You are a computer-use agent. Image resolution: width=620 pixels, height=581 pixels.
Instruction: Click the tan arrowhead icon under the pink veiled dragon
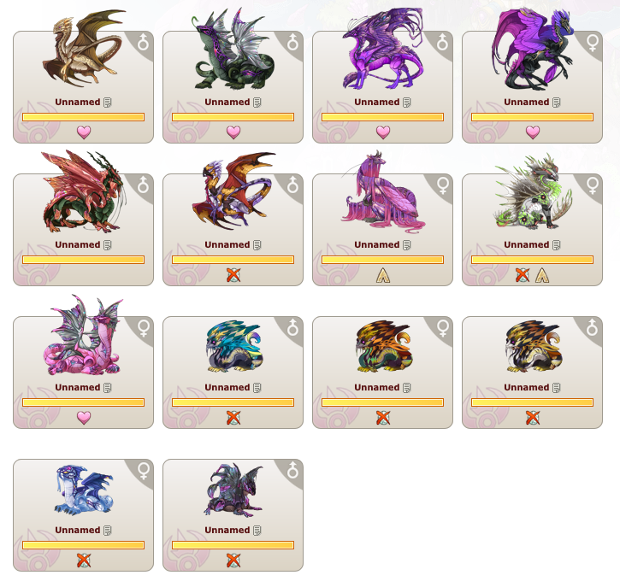[383, 275]
